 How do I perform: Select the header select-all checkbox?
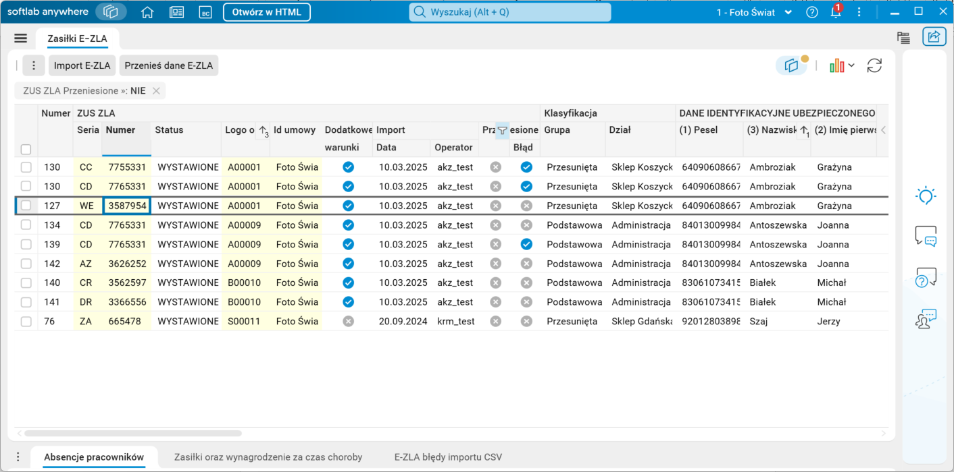[x=26, y=149]
